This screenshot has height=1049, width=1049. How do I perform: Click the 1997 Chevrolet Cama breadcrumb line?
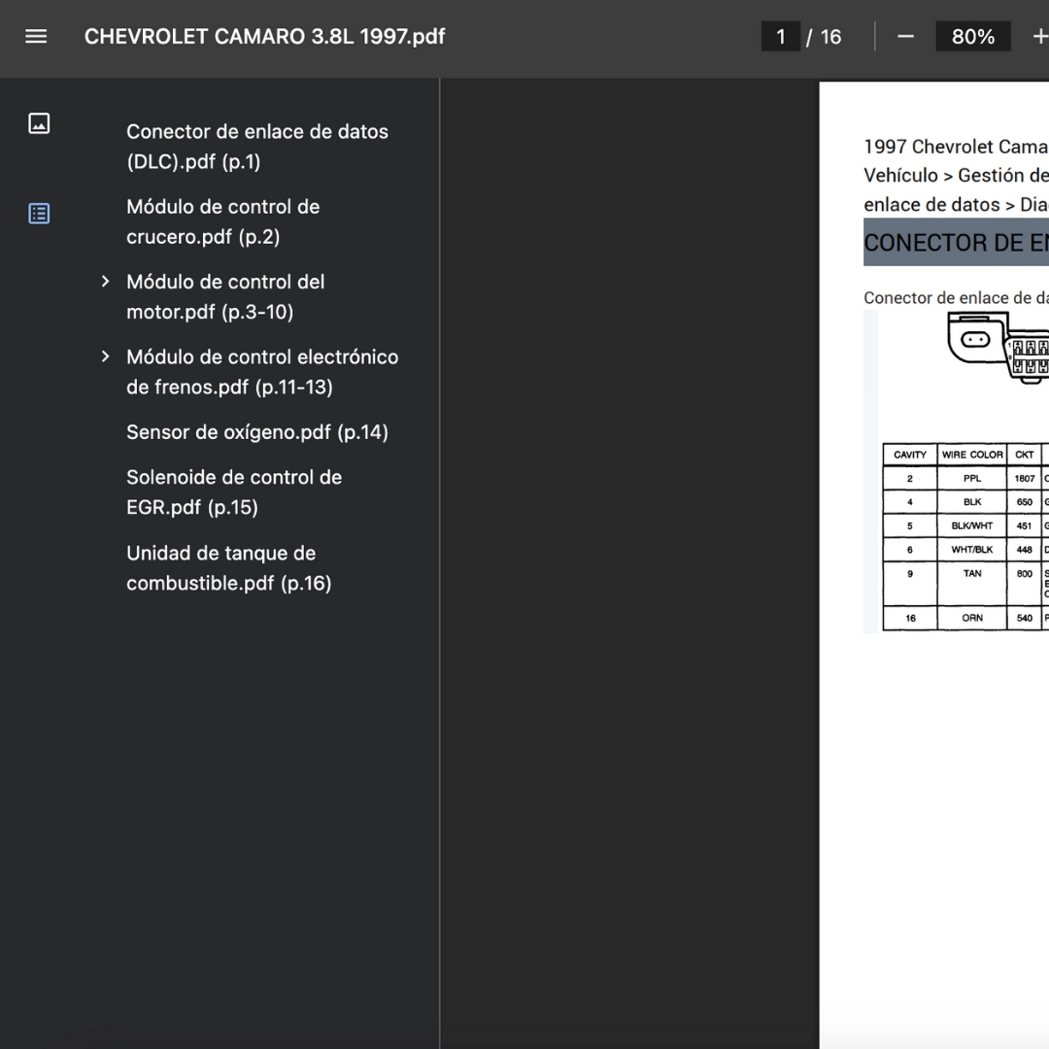956,147
